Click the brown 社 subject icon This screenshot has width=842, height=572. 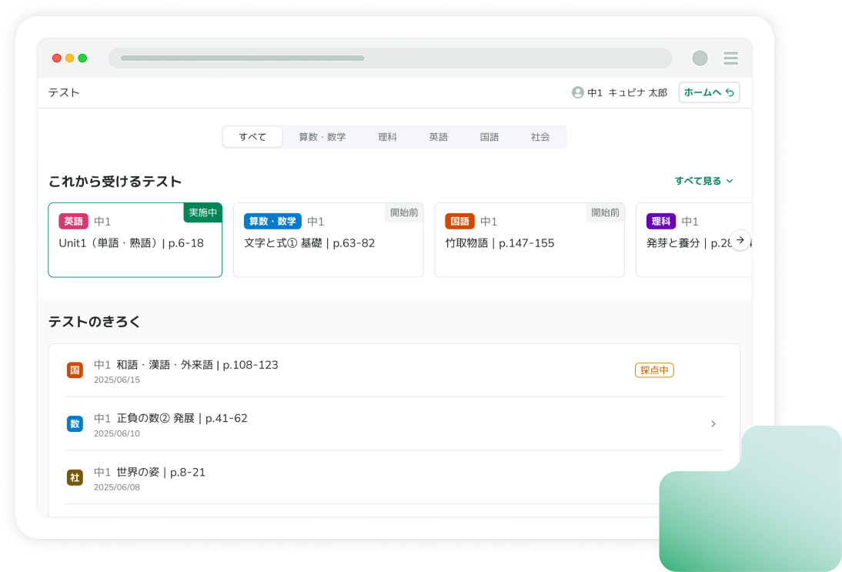pos(75,477)
